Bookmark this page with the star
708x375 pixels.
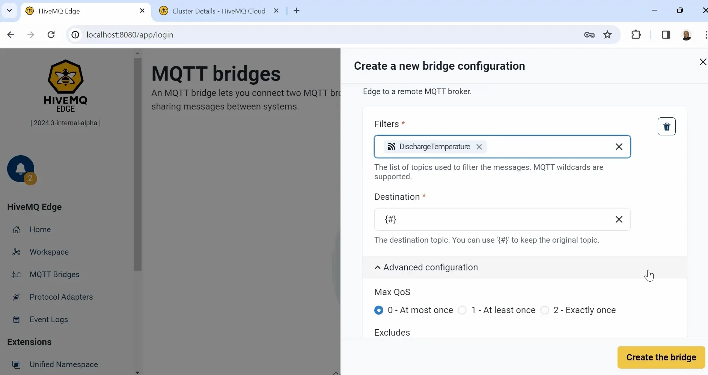click(607, 35)
